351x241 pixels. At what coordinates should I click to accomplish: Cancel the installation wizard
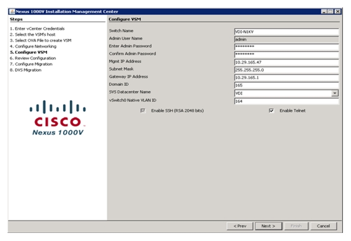[x=323, y=226]
